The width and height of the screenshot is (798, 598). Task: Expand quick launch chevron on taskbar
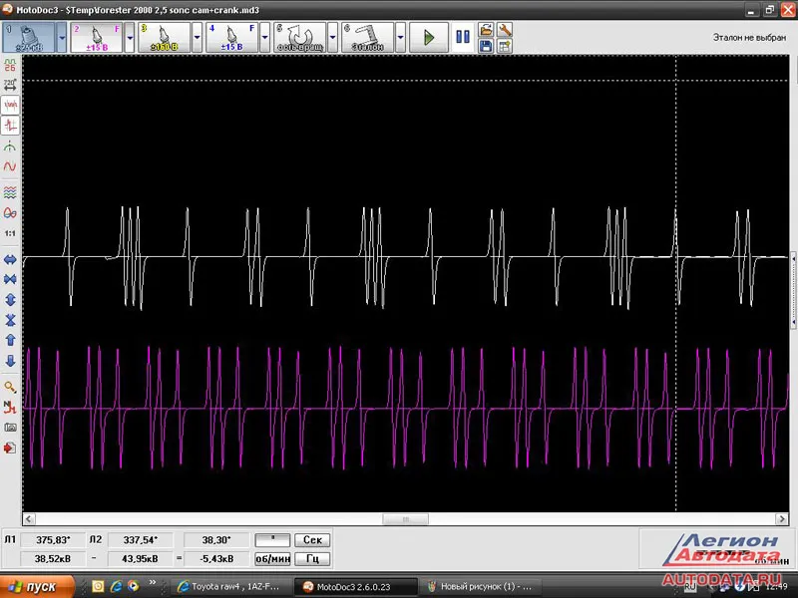(153, 583)
